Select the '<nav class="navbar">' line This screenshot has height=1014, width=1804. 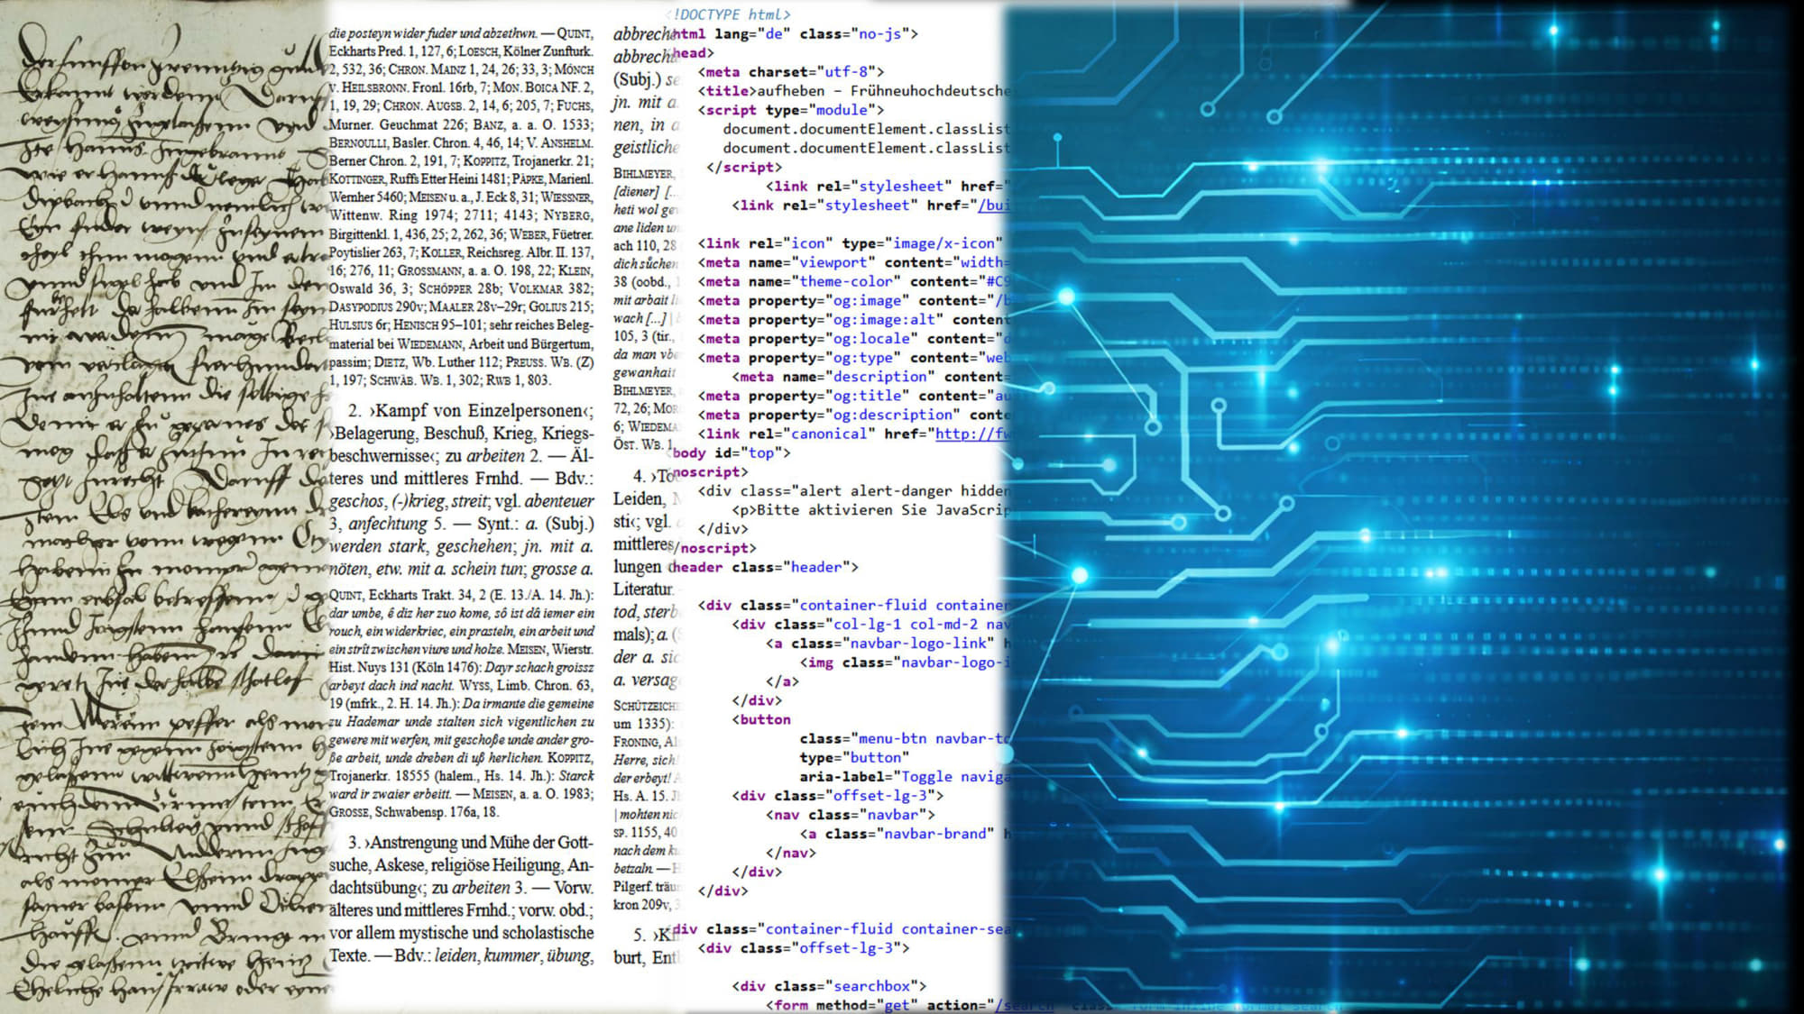point(851,814)
